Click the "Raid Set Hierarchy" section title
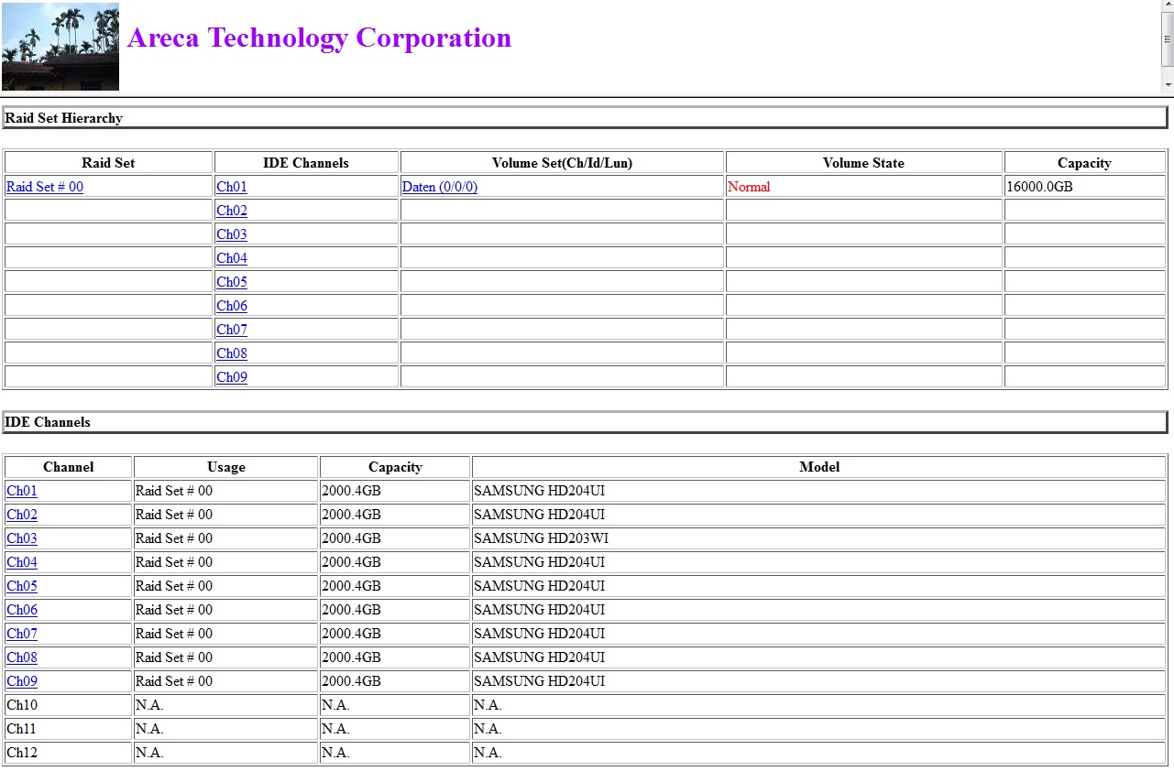1174x782 pixels. pyautogui.click(x=64, y=118)
